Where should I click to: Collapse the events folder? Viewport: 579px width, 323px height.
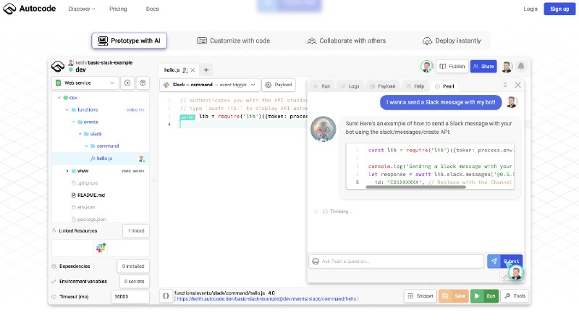point(74,122)
